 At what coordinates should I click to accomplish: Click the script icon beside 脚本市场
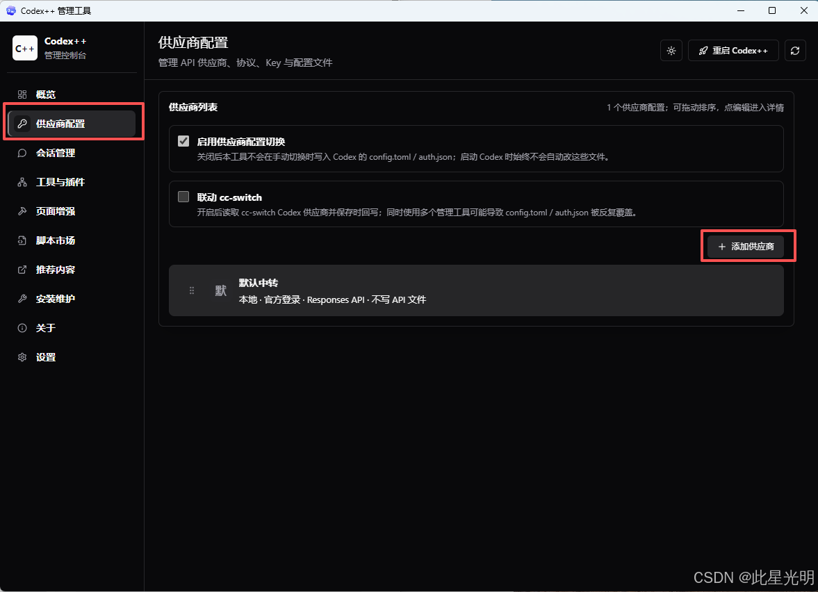pyautogui.click(x=22, y=240)
